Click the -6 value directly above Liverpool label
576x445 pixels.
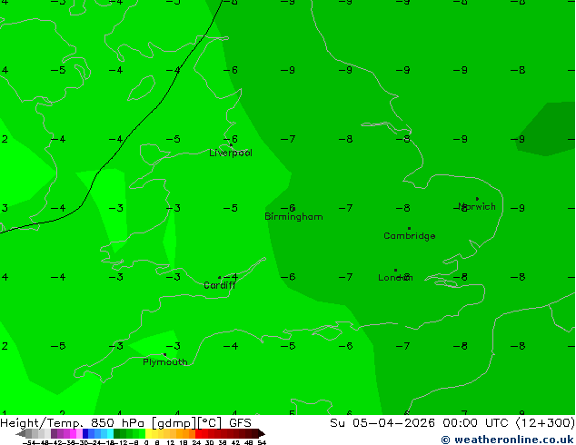231,139
